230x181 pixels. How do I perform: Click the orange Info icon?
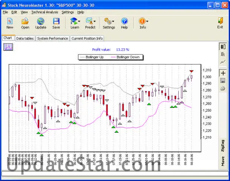coord(142,21)
